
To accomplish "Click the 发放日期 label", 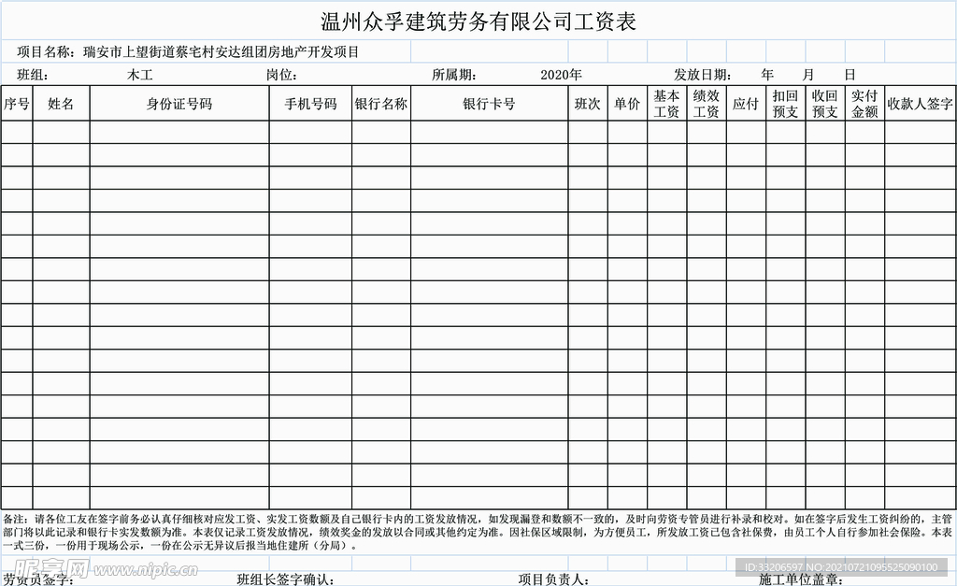I will pos(703,75).
